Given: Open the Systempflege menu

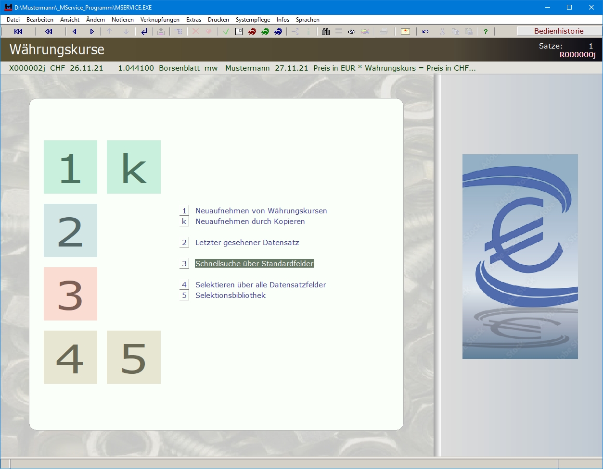Looking at the screenshot, I should (x=253, y=20).
